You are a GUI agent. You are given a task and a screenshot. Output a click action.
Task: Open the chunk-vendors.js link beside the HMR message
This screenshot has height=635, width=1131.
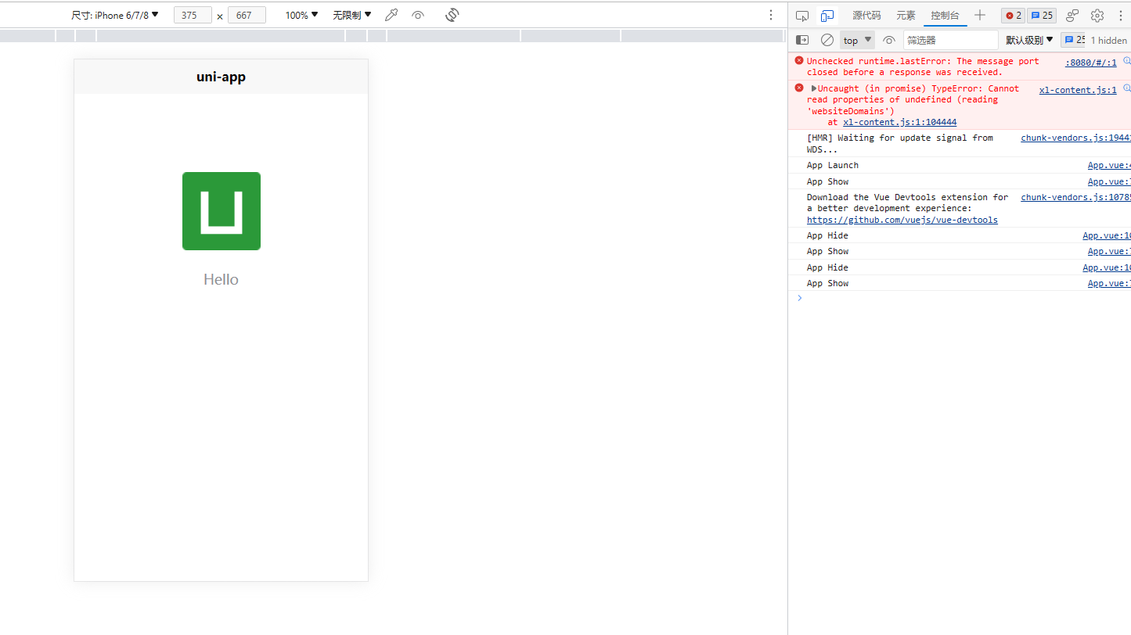click(1075, 138)
